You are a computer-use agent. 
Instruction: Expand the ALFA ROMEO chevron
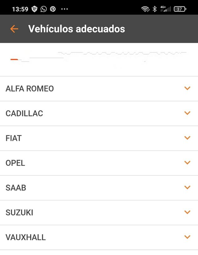point(187,88)
